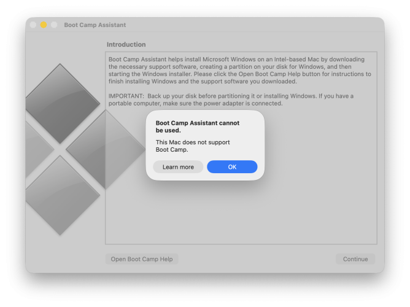
Task: Click the Introduction heading
Action: point(126,45)
